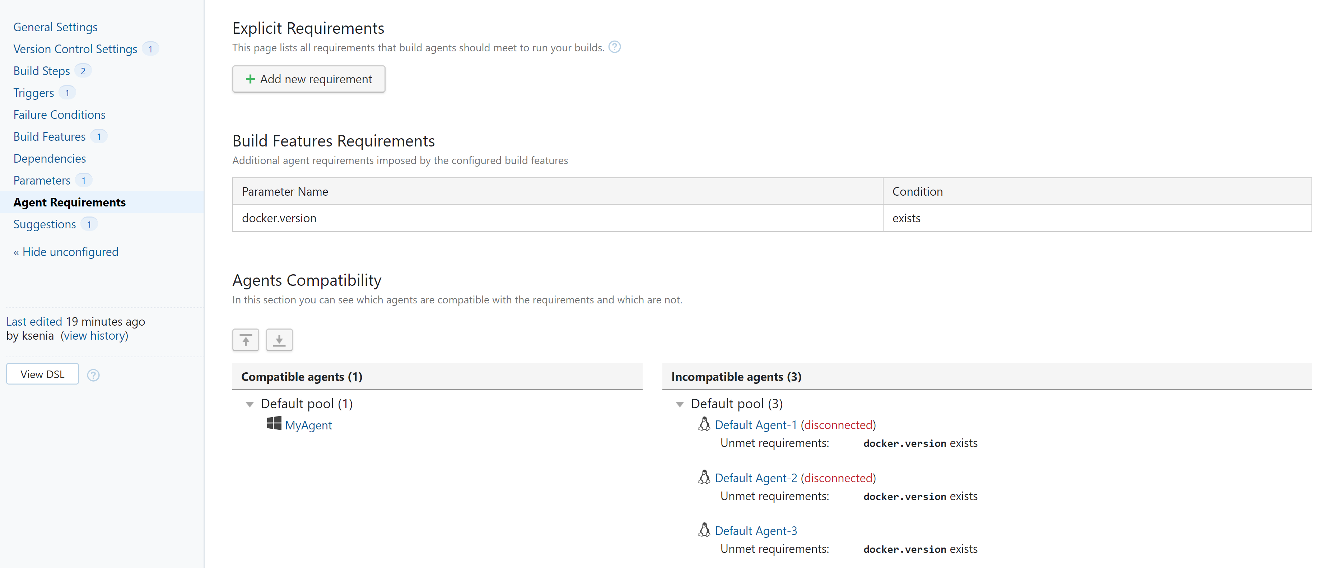1328x568 pixels.
Task: Open the Last edited link
Action: 34,321
